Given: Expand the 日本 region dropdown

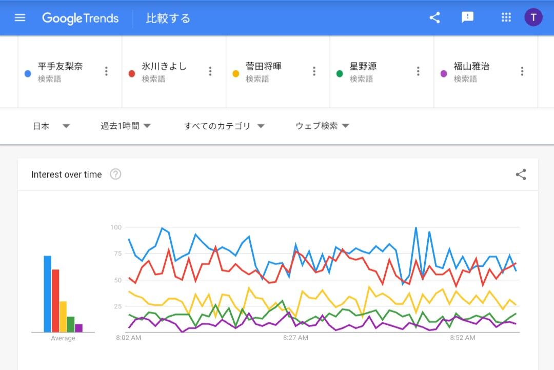Looking at the screenshot, I should [x=51, y=126].
